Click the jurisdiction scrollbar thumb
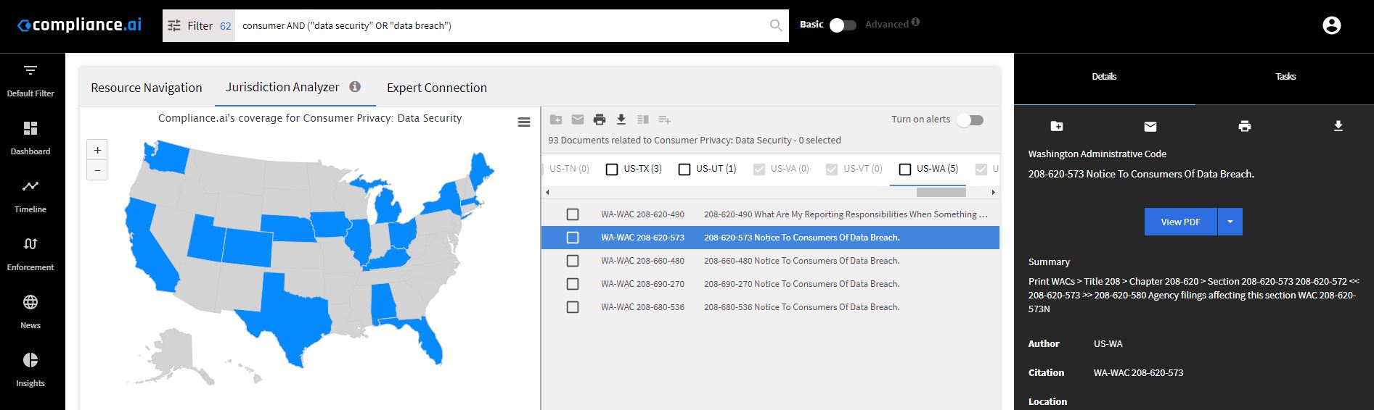 click(941, 192)
